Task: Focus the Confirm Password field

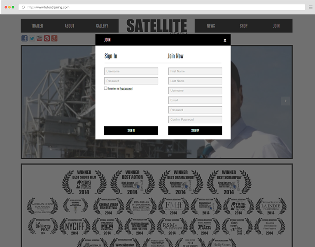Action: [195, 119]
